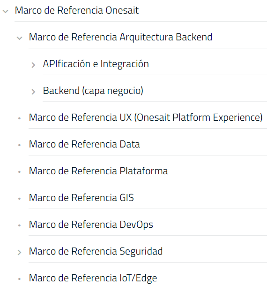
Task: Collapse the Marco de Referencia Onesait chevron
Action: pyautogui.click(x=6, y=11)
